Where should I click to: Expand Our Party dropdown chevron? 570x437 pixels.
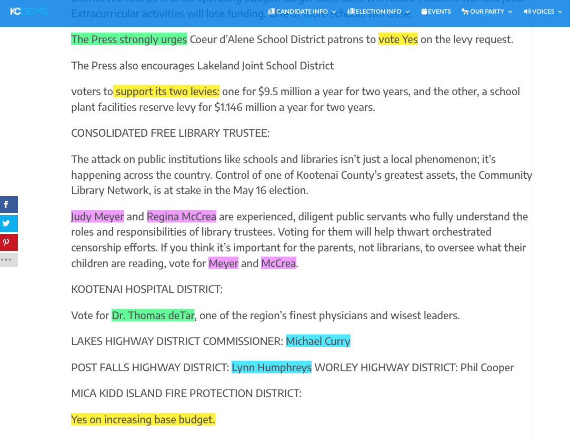tap(510, 12)
